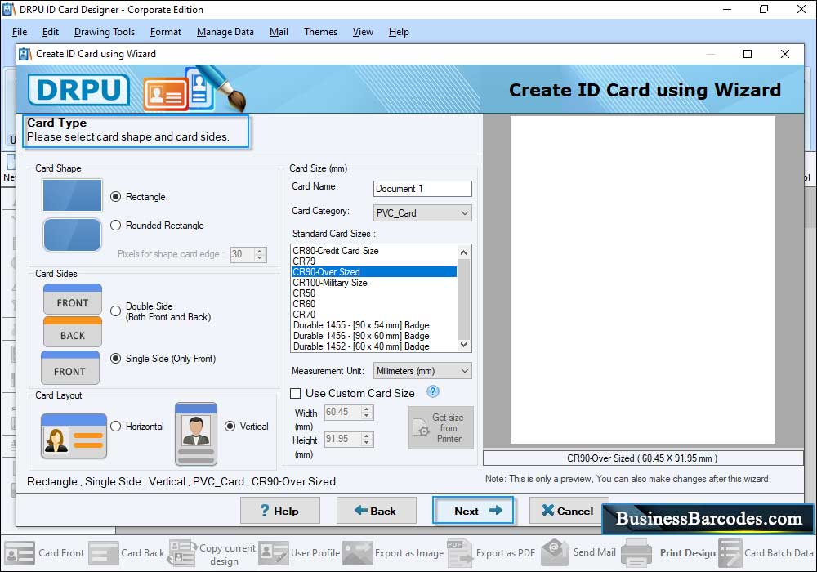The width and height of the screenshot is (817, 572).
Task: Click the Rectangle shape preview thumbnail
Action: [x=72, y=195]
